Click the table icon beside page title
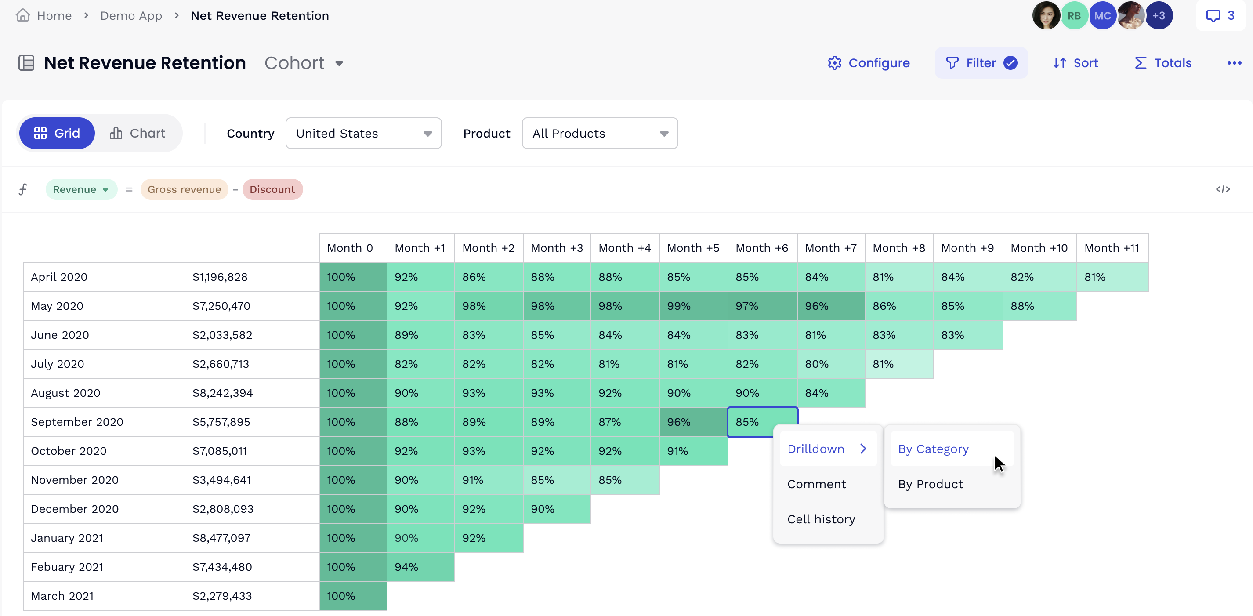Image resolution: width=1253 pixels, height=616 pixels. [26, 63]
